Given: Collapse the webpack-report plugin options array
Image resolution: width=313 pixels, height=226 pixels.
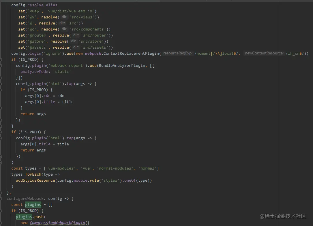Looking at the screenshot, I should pos(2,65).
